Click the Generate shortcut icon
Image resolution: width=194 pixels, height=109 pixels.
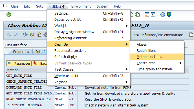pyautogui.click(x=153, y=15)
